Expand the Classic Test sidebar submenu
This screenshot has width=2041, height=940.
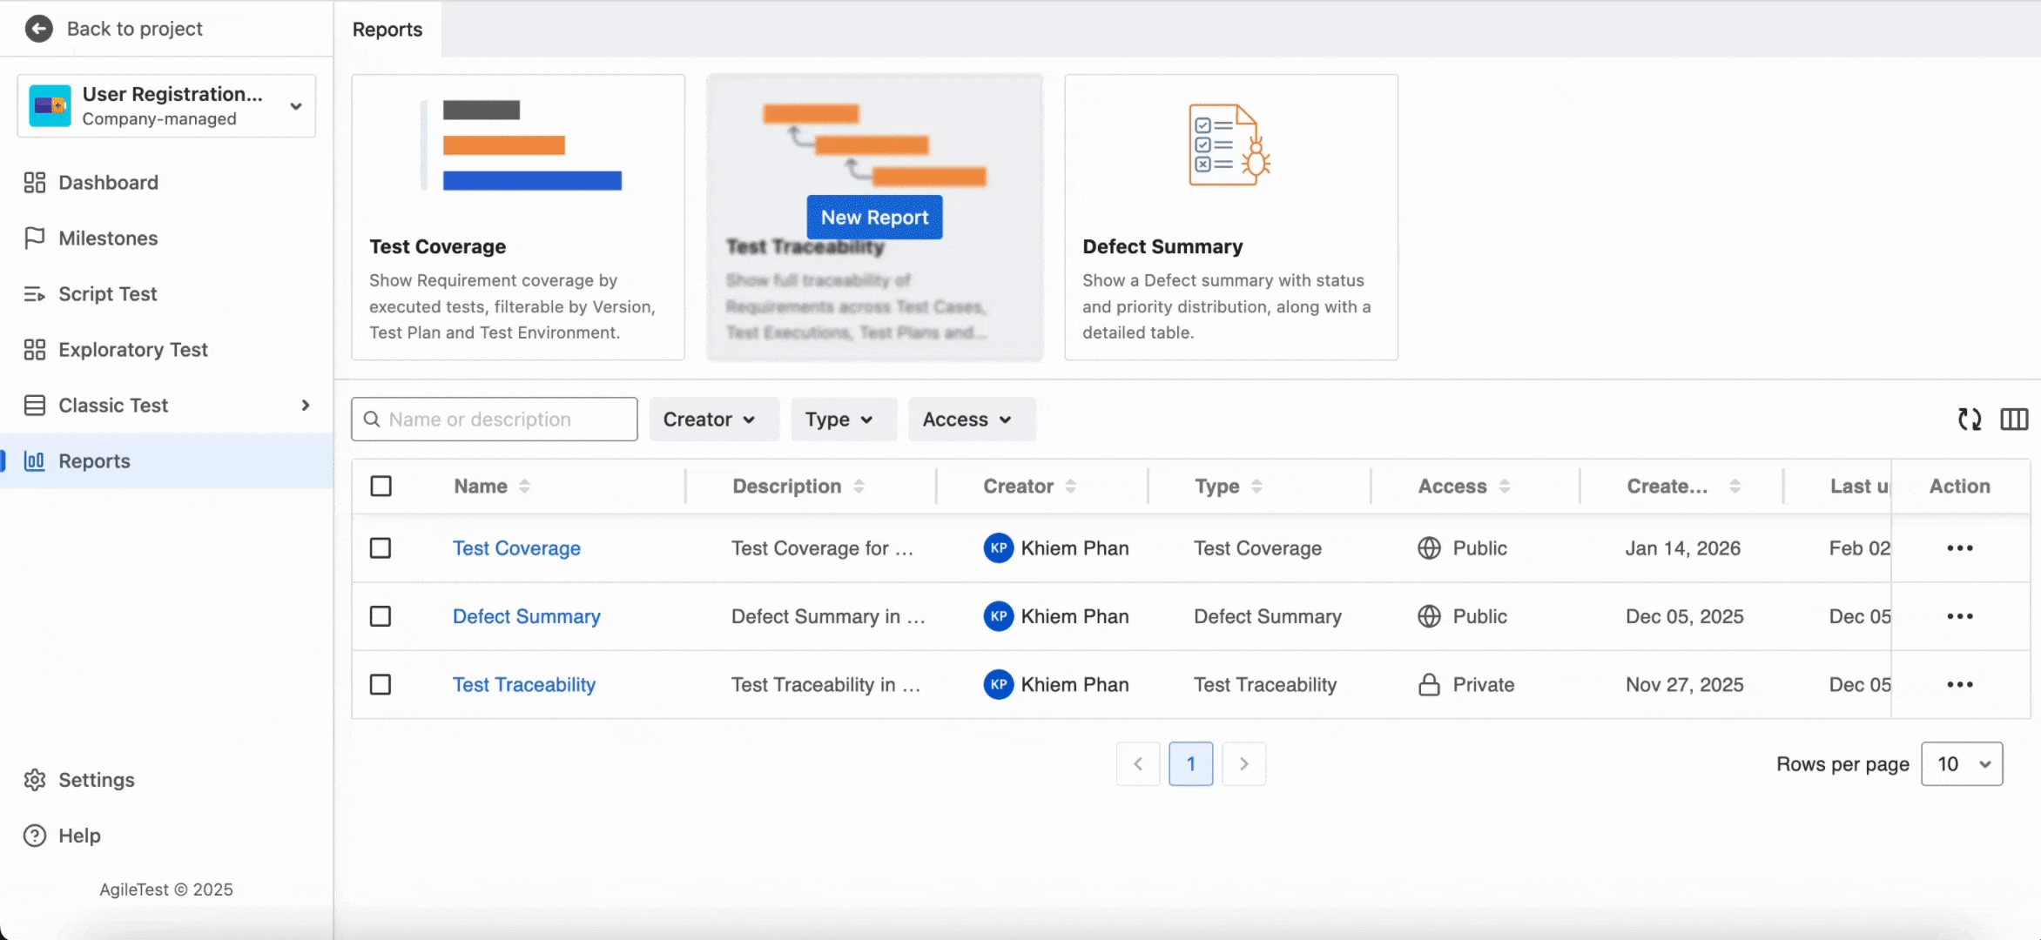coord(305,406)
